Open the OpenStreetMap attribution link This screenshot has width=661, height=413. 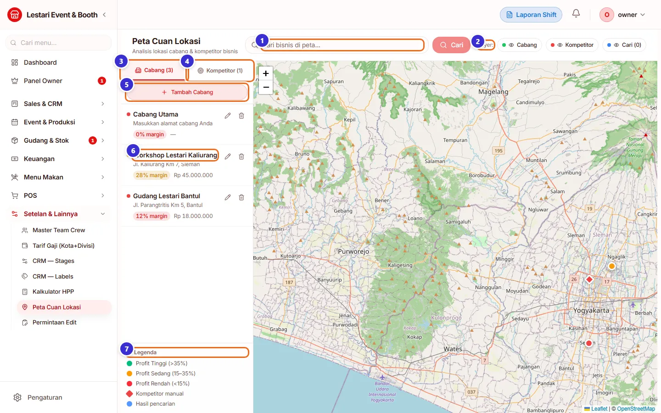click(636, 409)
